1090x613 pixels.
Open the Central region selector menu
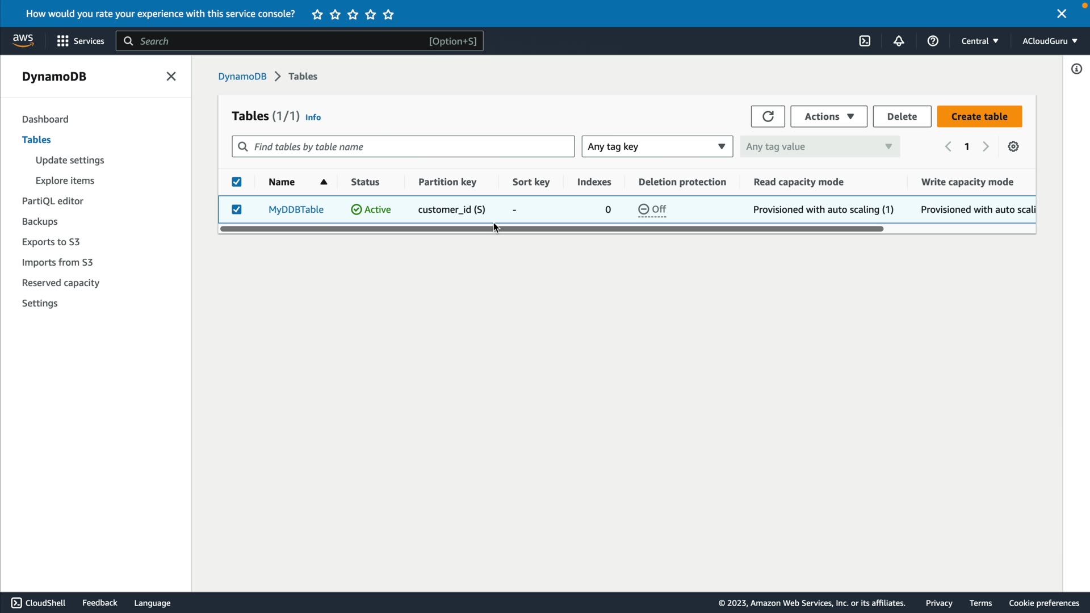pos(979,41)
